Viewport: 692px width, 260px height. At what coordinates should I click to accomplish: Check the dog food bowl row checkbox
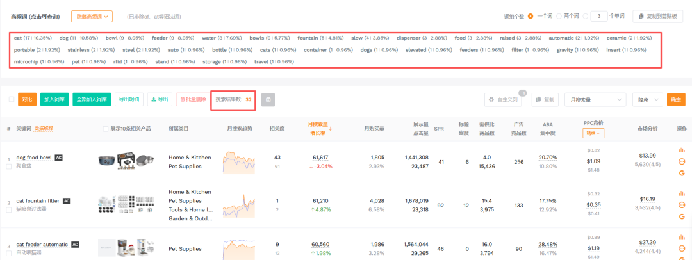(x=8, y=167)
